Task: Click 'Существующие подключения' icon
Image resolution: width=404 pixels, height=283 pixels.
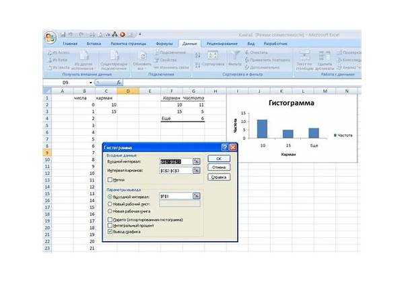Action: pyautogui.click(x=114, y=60)
